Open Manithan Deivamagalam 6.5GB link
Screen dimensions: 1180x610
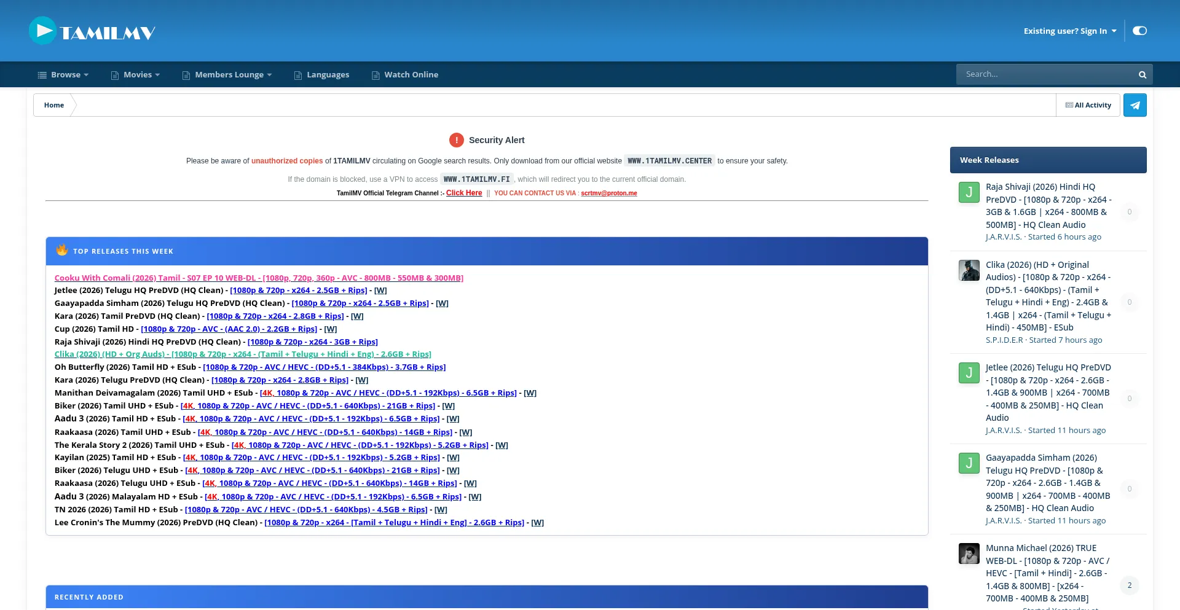pyautogui.click(x=388, y=393)
